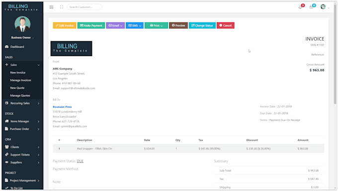
Task: Click the Items Manager truck icon
Action: (x=7, y=121)
